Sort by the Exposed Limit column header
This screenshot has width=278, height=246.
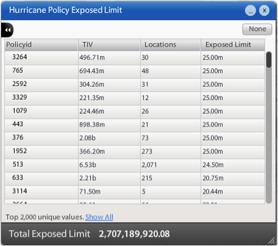(232, 45)
